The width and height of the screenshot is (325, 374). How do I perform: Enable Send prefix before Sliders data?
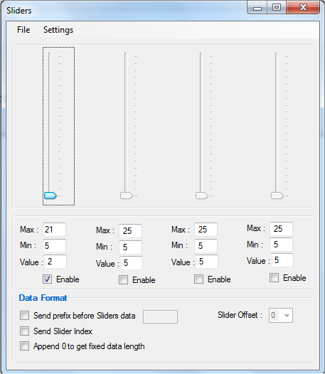pyautogui.click(x=25, y=315)
